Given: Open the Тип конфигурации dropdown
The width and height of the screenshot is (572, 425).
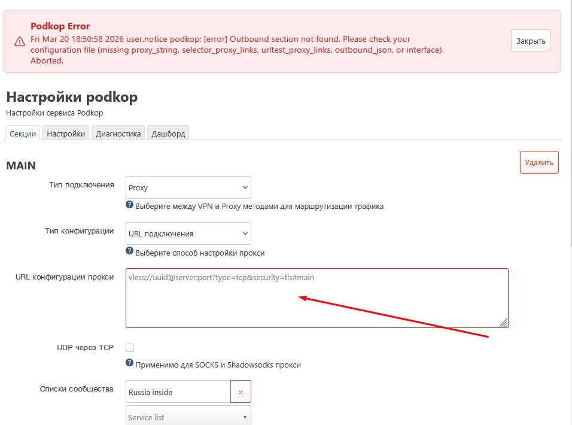Looking at the screenshot, I should click(x=188, y=233).
